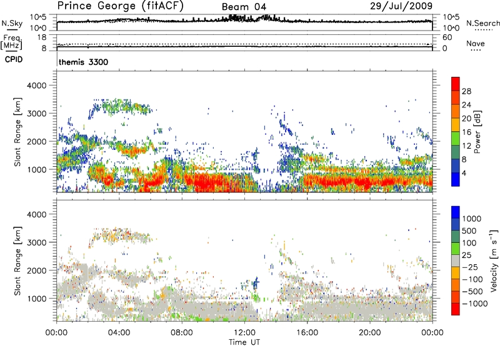Click the '20:00' time tick label

[x=369, y=333]
